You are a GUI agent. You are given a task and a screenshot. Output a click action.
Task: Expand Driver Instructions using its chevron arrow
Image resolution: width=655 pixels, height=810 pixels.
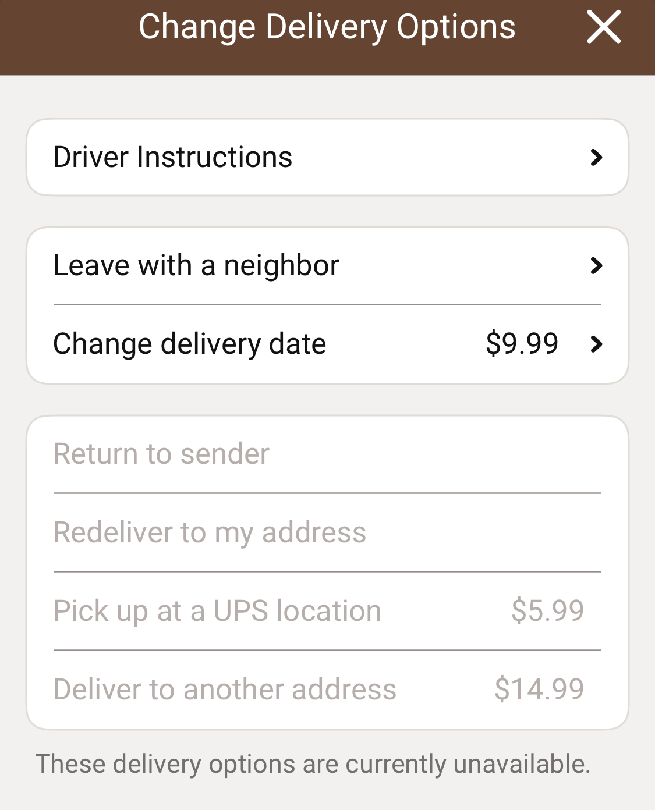click(x=596, y=157)
